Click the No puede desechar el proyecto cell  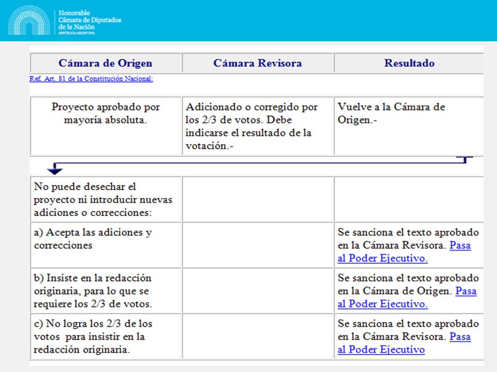coord(106,199)
